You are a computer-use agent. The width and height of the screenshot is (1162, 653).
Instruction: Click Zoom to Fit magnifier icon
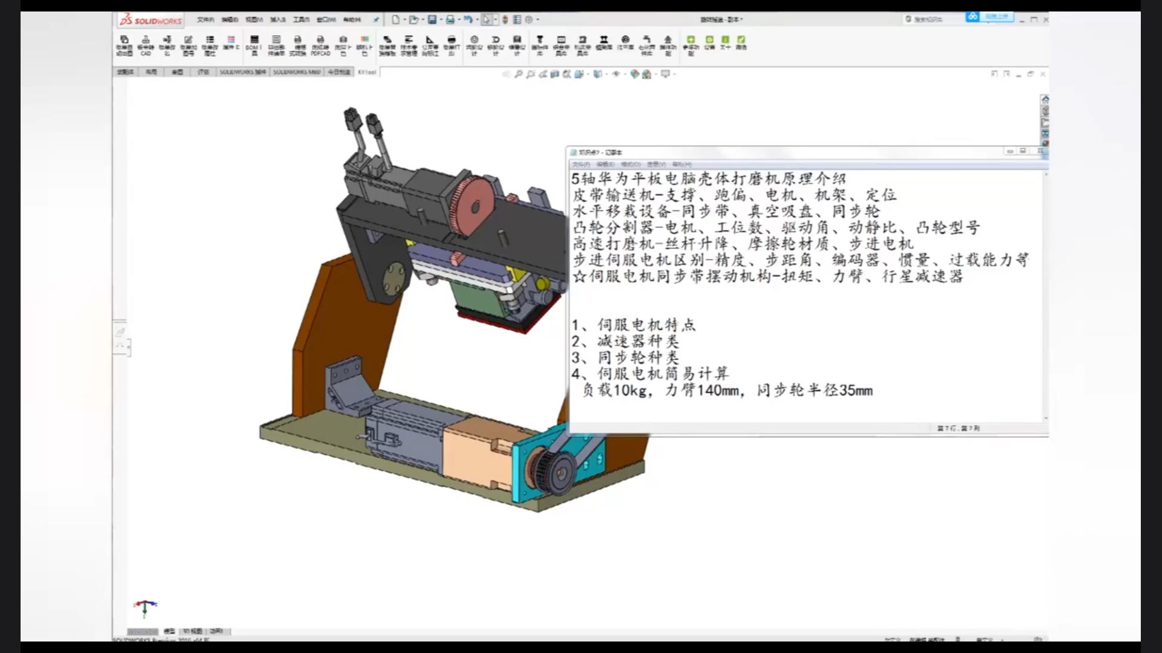coord(519,74)
